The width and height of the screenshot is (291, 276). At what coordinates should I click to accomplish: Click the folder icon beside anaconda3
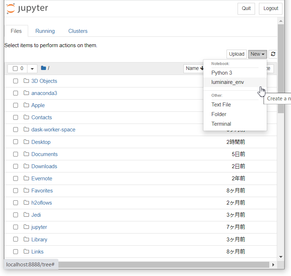coord(26,93)
